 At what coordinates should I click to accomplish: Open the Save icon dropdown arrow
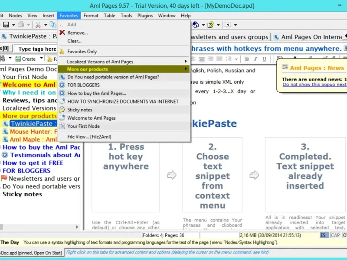point(13,25)
